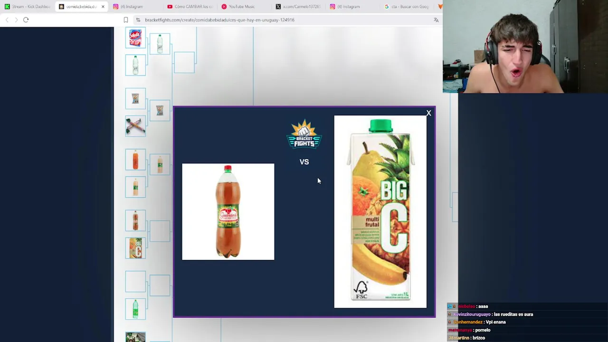Screen dimensions: 608x342
Task: Click chat message 'Vpi enana'
Action: coord(496,322)
